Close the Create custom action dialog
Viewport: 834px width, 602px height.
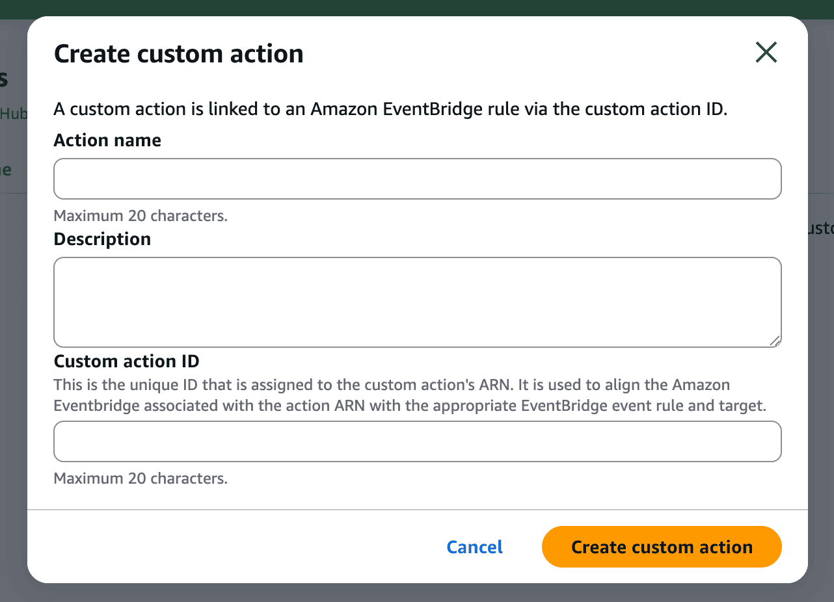pos(766,53)
